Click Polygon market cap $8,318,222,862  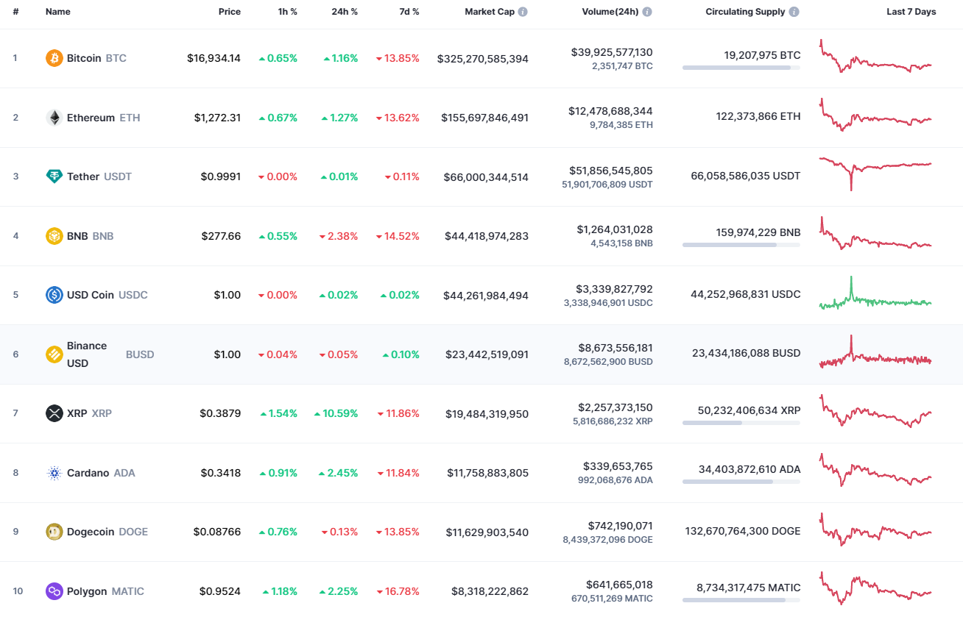[490, 591]
